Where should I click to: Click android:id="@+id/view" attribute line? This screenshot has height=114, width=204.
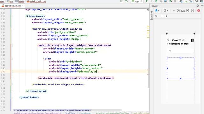click(x=65, y=62)
